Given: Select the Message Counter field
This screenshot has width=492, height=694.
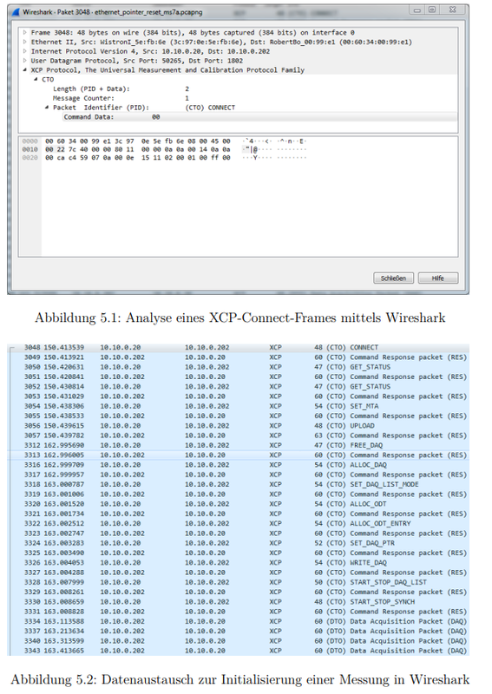Looking at the screenshot, I should 239,98.
